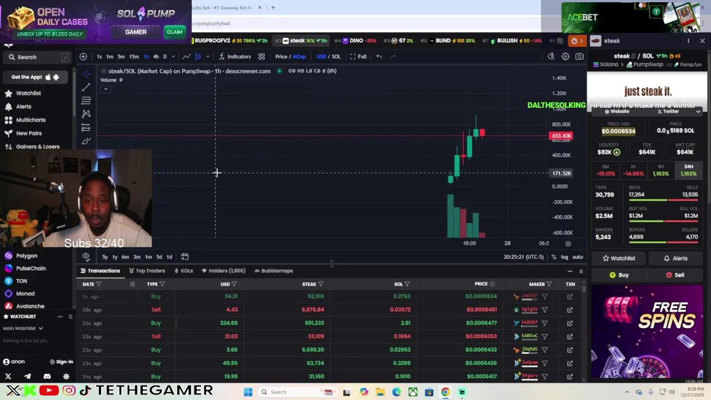Toggle log scale on chart
Image resolution: width=711 pixels, height=400 pixels.
tap(564, 257)
